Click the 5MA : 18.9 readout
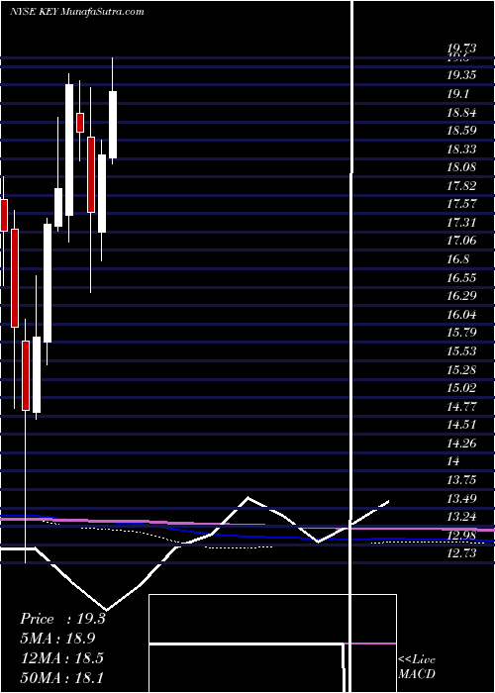This screenshot has width=495, height=693. [57, 639]
